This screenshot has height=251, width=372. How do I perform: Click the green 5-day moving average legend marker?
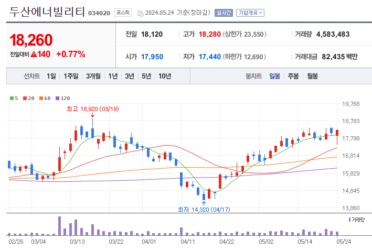pos(12,99)
